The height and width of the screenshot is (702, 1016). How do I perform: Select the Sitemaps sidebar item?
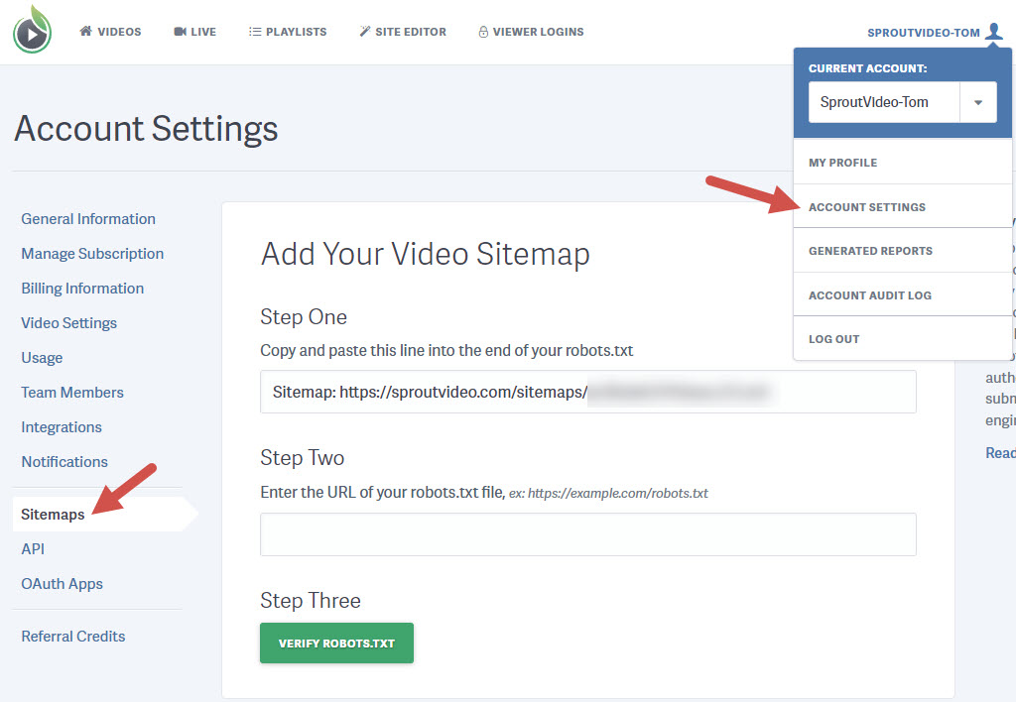tap(52, 514)
